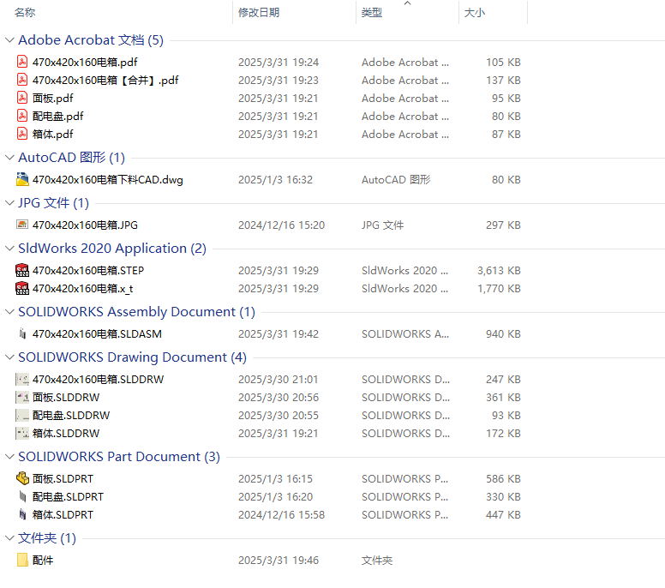Select the folder name 配件

click(43, 560)
